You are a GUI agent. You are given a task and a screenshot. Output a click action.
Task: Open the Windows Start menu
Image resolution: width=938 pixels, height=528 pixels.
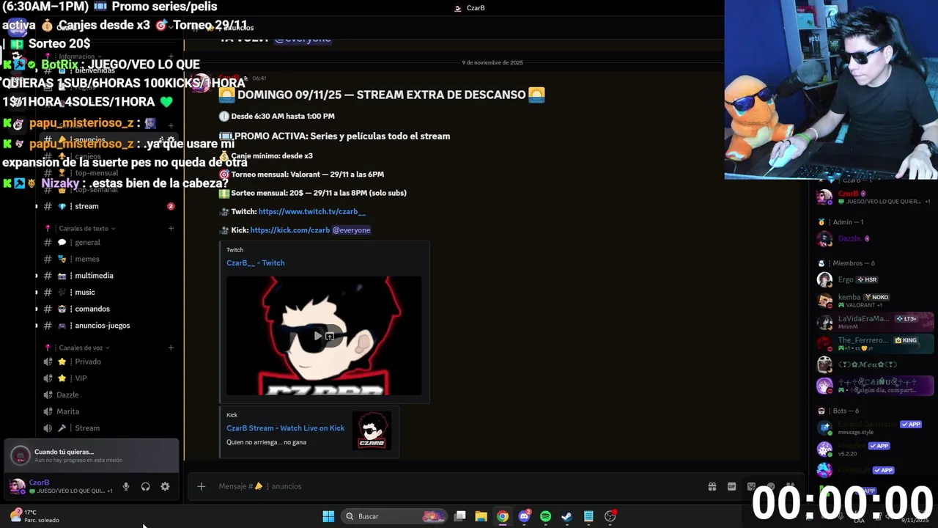328,516
